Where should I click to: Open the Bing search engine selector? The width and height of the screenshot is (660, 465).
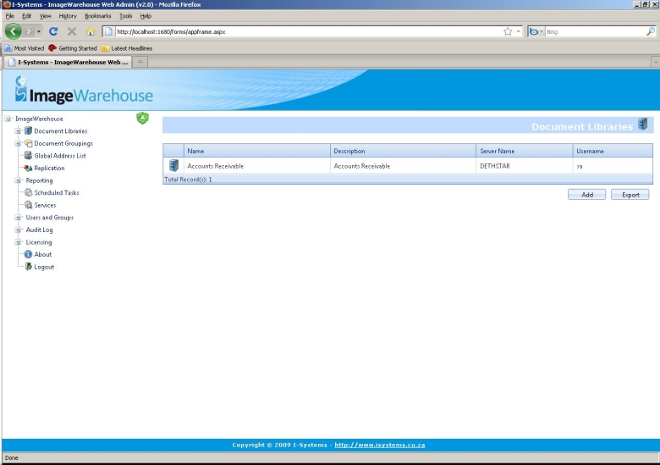click(x=536, y=31)
